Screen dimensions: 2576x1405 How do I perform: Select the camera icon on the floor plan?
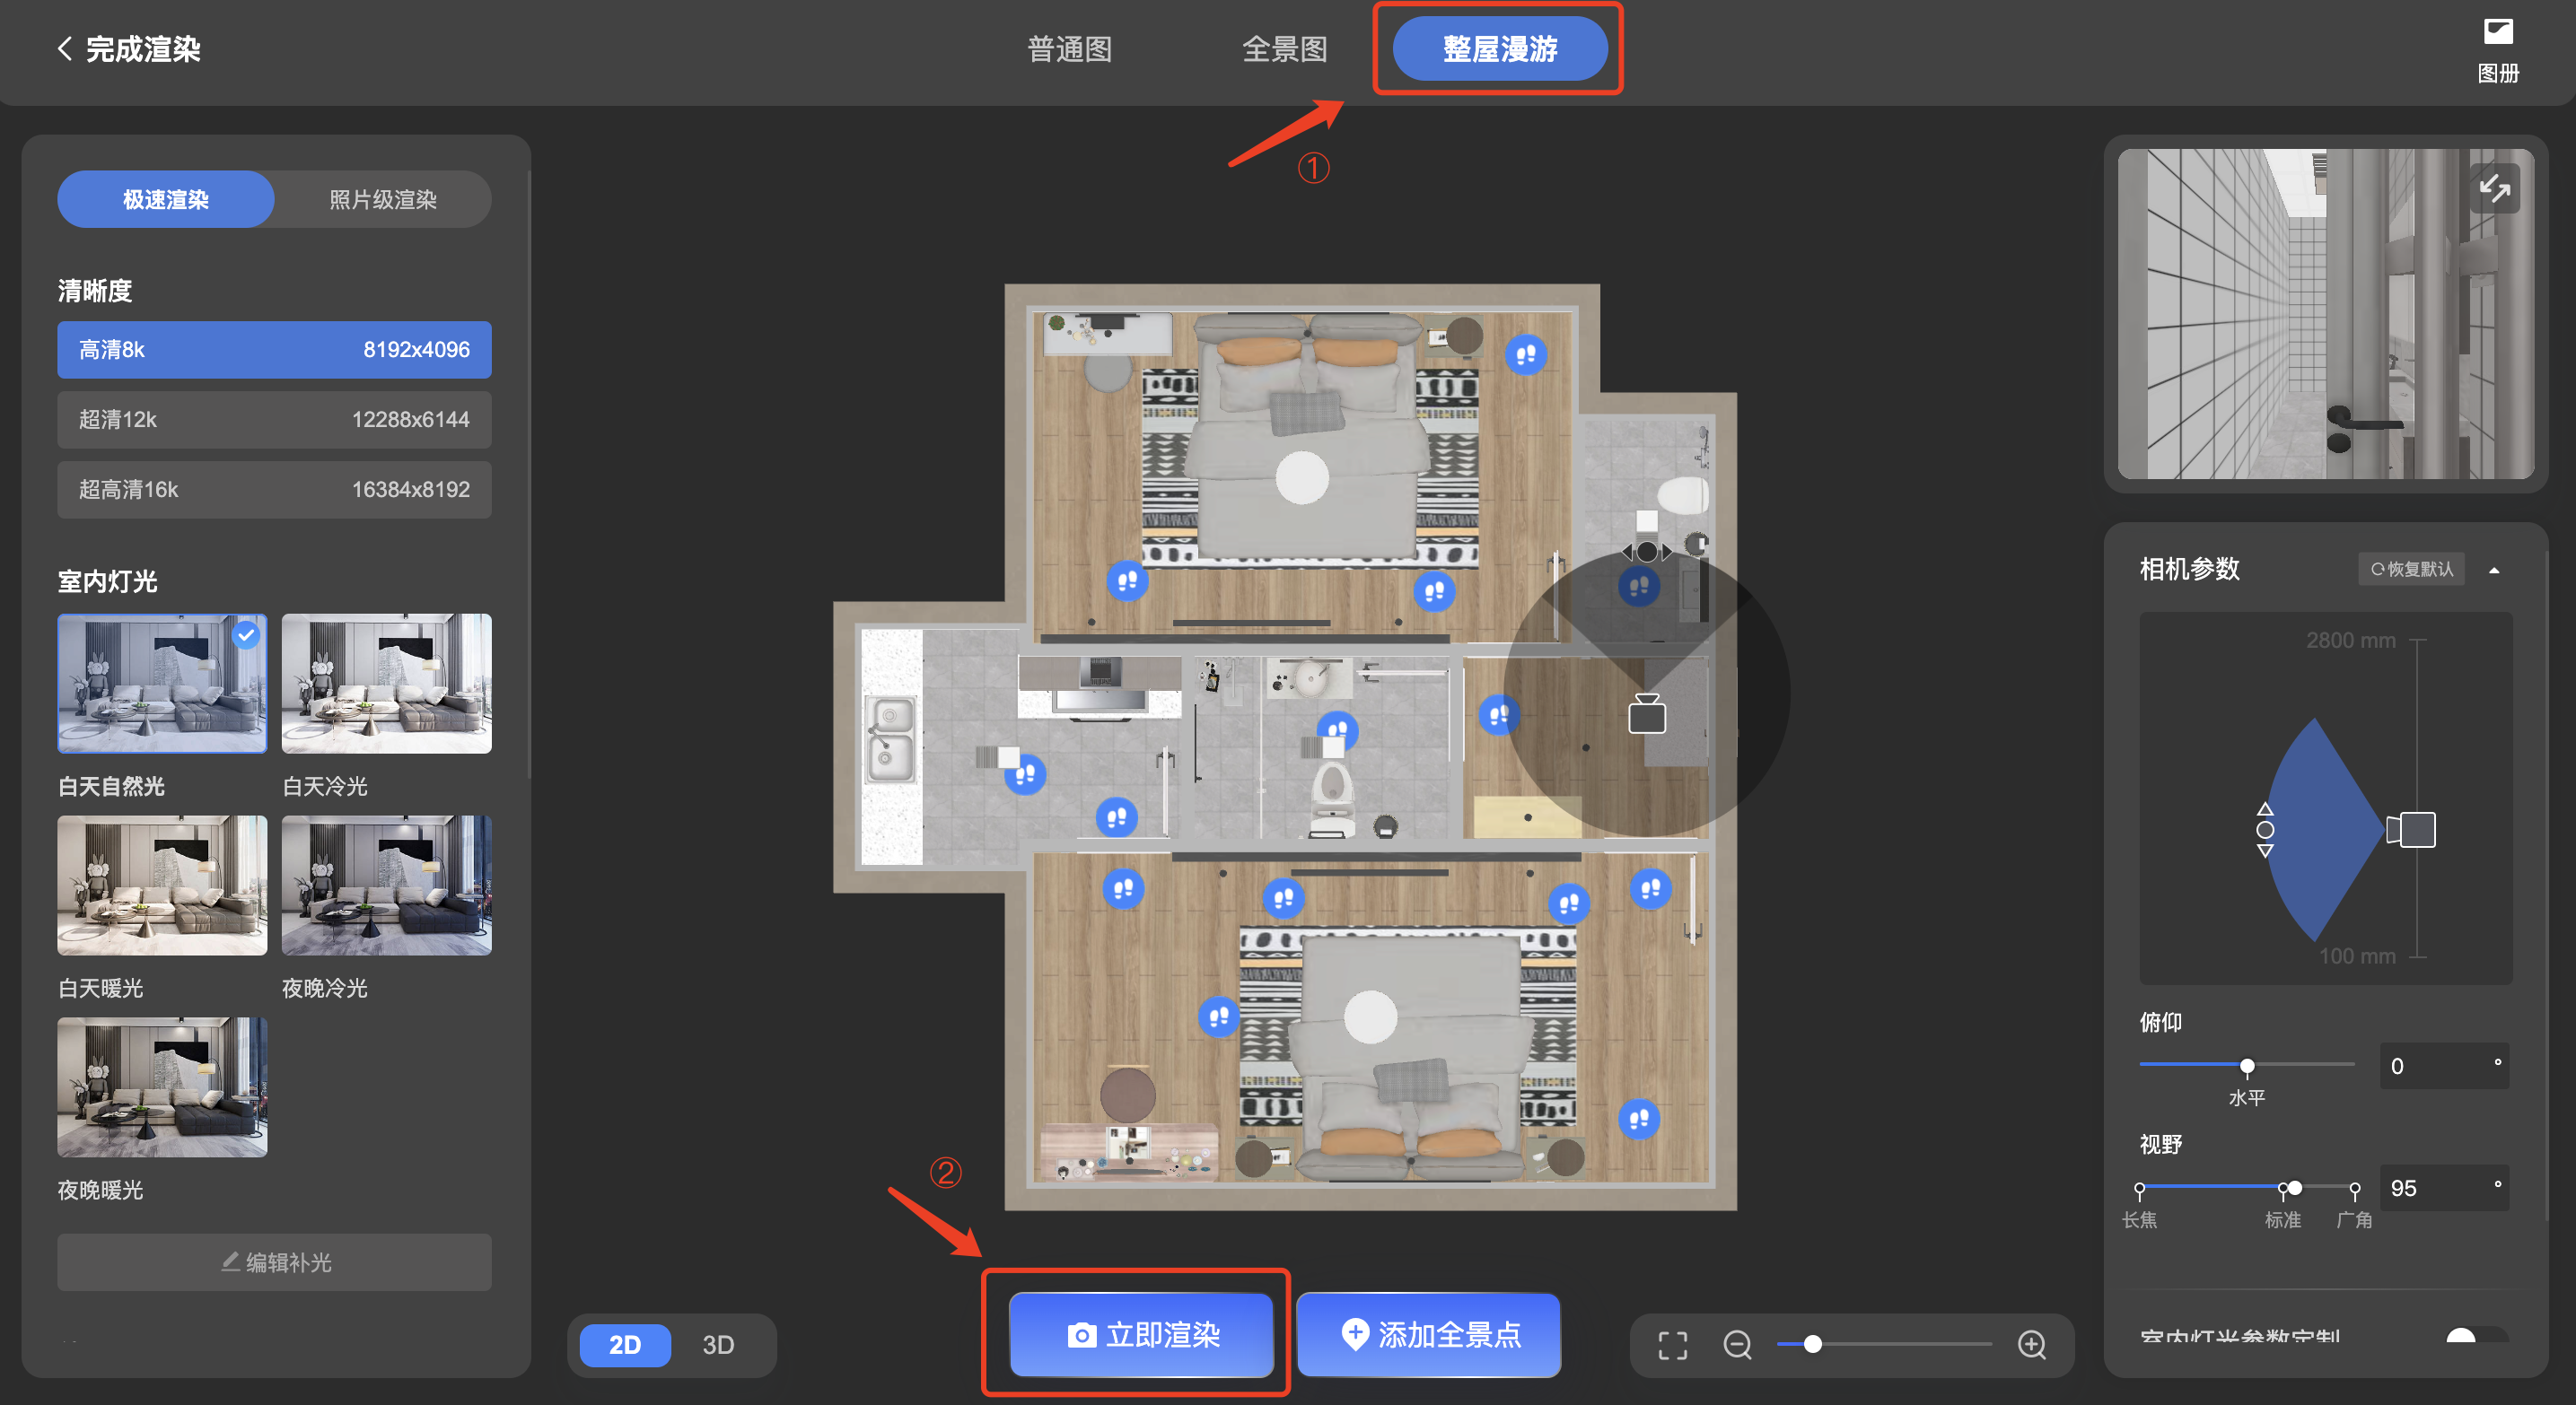tap(1646, 713)
